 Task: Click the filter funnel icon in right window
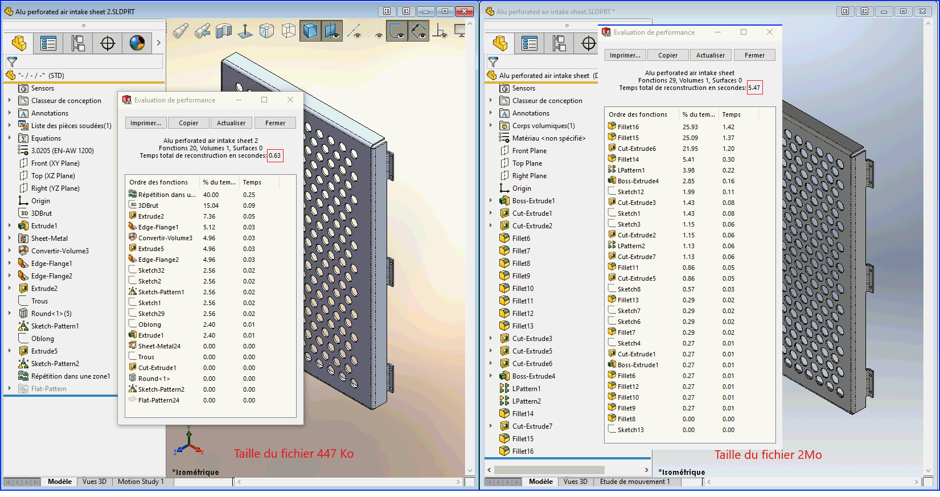pyautogui.click(x=493, y=61)
